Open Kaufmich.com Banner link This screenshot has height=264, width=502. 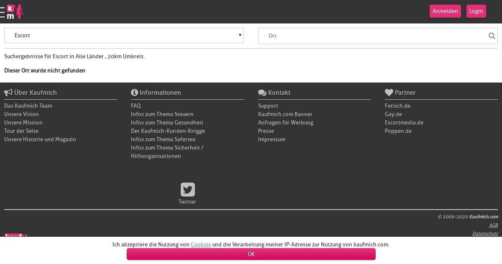pyautogui.click(x=285, y=114)
